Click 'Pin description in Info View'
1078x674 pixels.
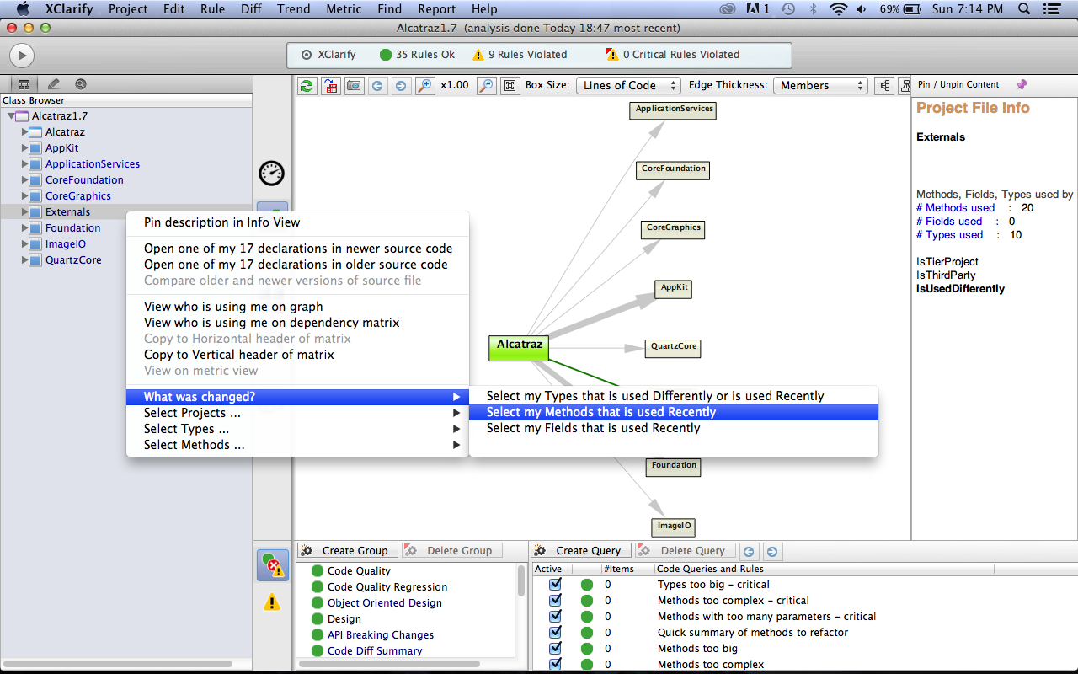[297, 222]
